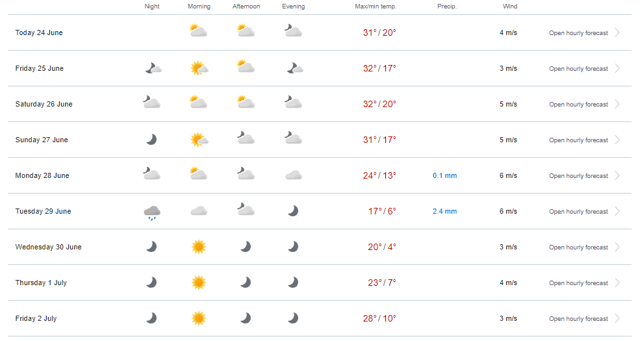Click Thursday 1 July date label

[41, 283]
